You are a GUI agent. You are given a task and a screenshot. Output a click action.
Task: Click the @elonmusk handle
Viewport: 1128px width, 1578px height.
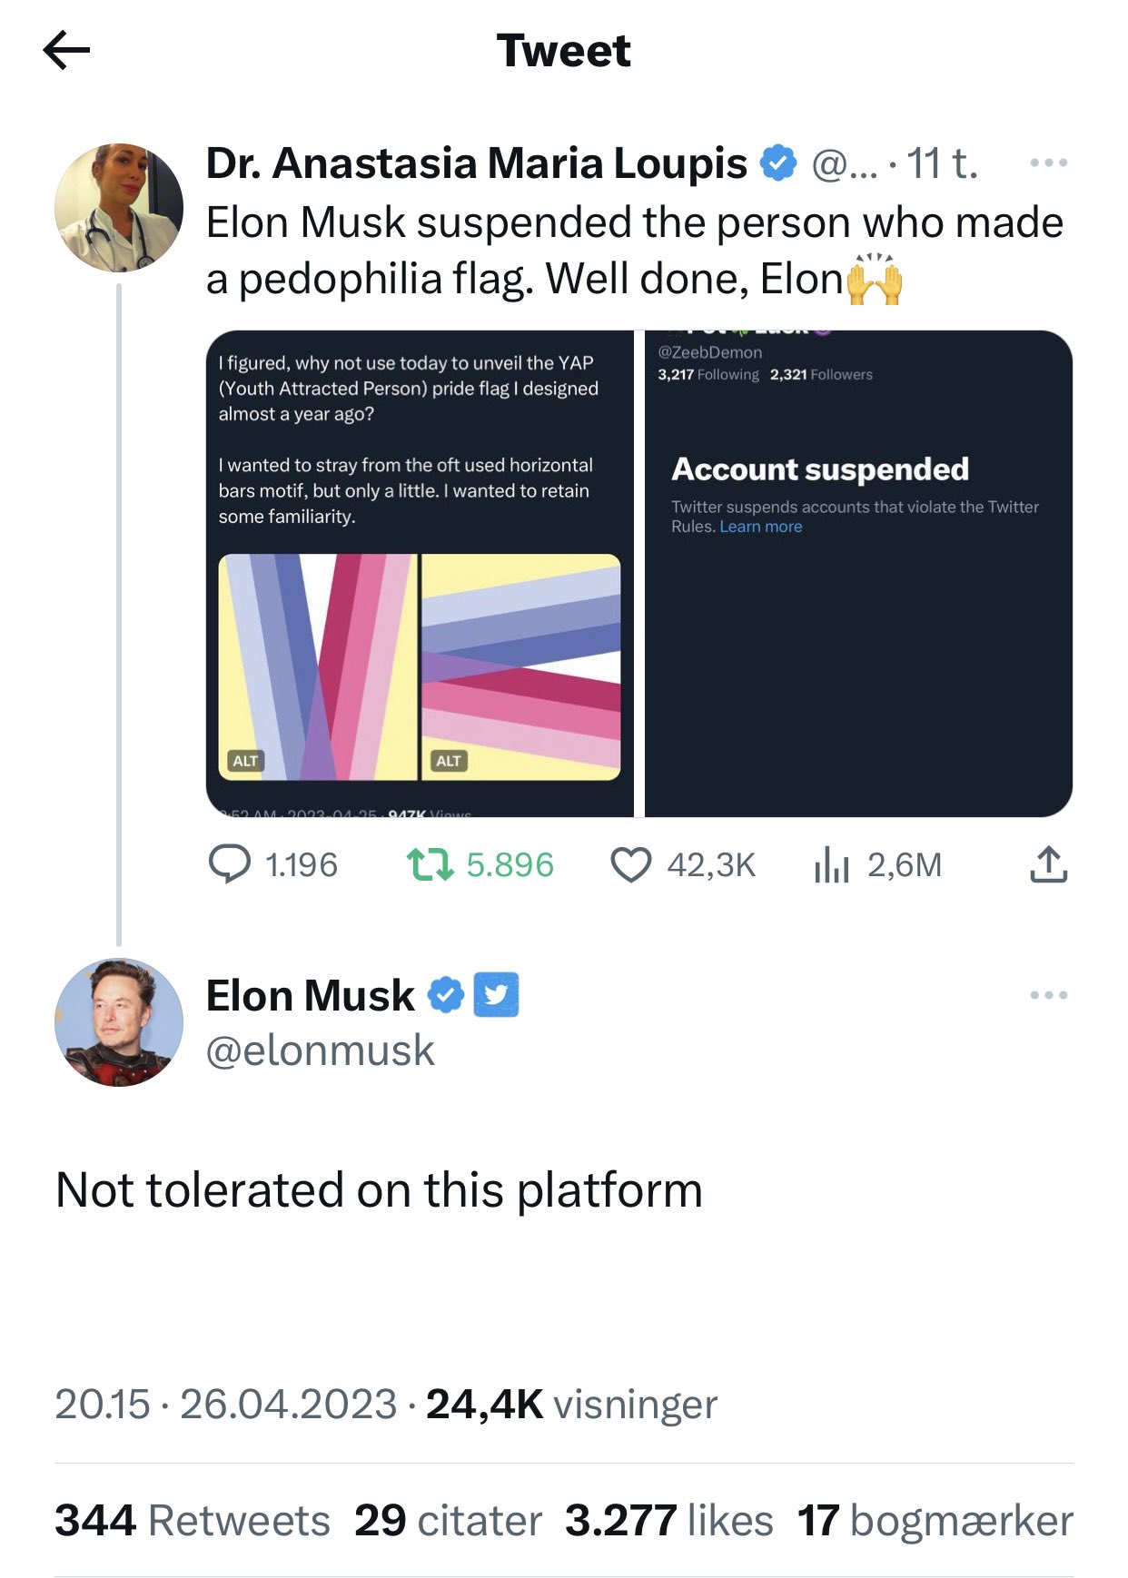coord(320,1050)
